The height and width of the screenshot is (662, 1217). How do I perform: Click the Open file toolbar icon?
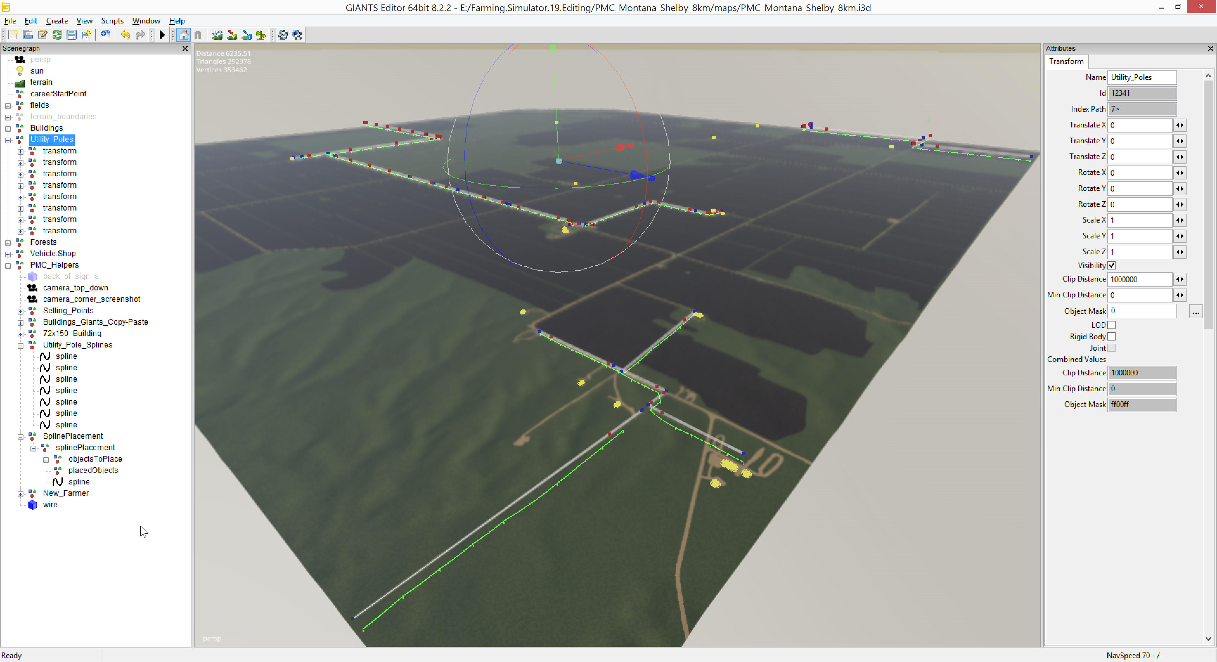point(28,35)
